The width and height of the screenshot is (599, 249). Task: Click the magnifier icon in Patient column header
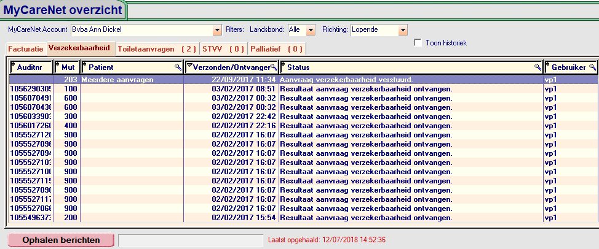tap(178, 67)
